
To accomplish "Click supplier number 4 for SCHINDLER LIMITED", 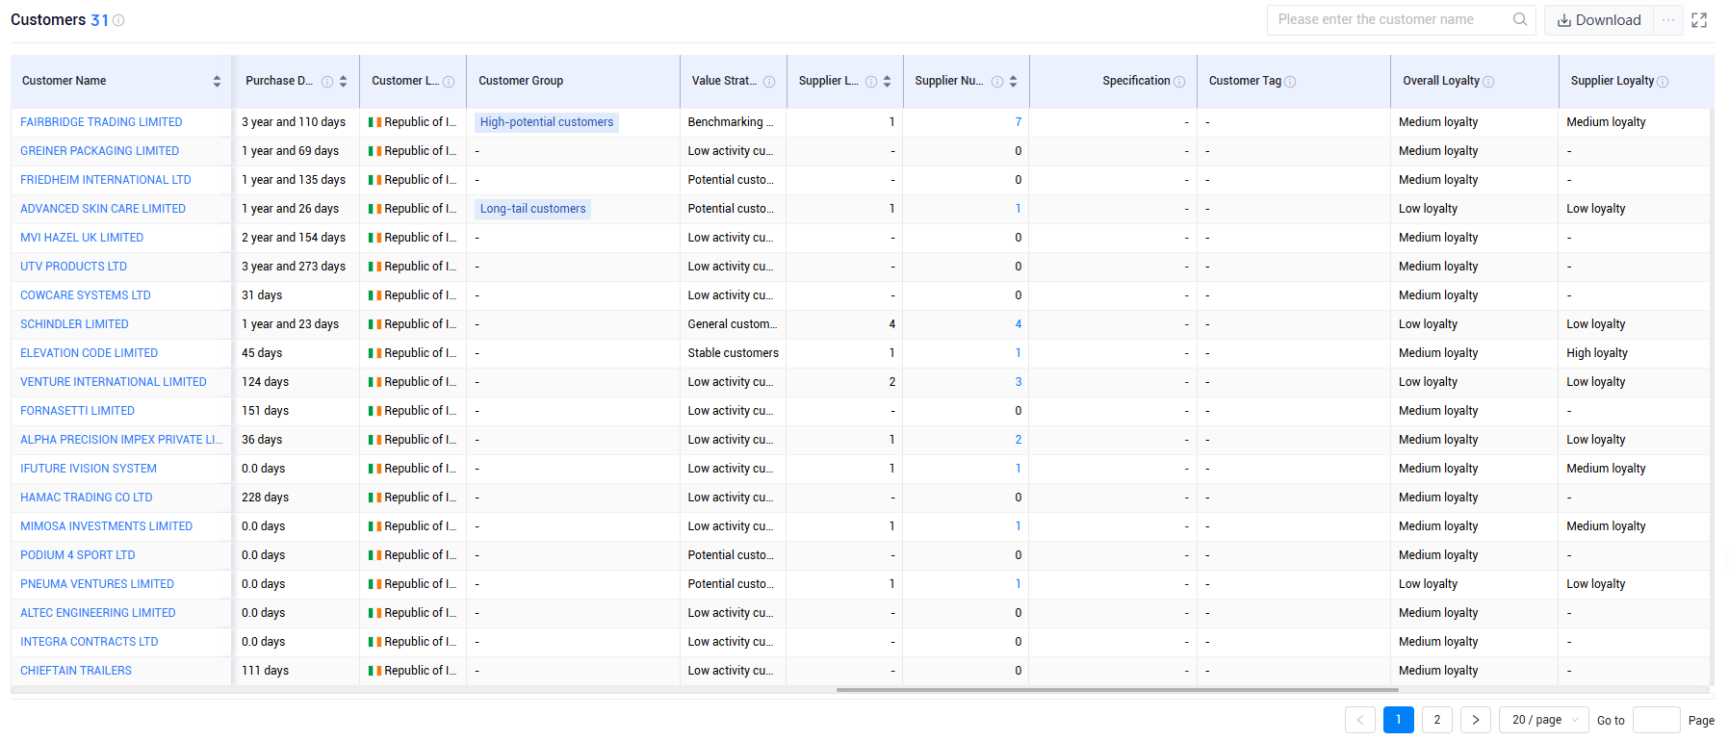I will tap(1018, 324).
